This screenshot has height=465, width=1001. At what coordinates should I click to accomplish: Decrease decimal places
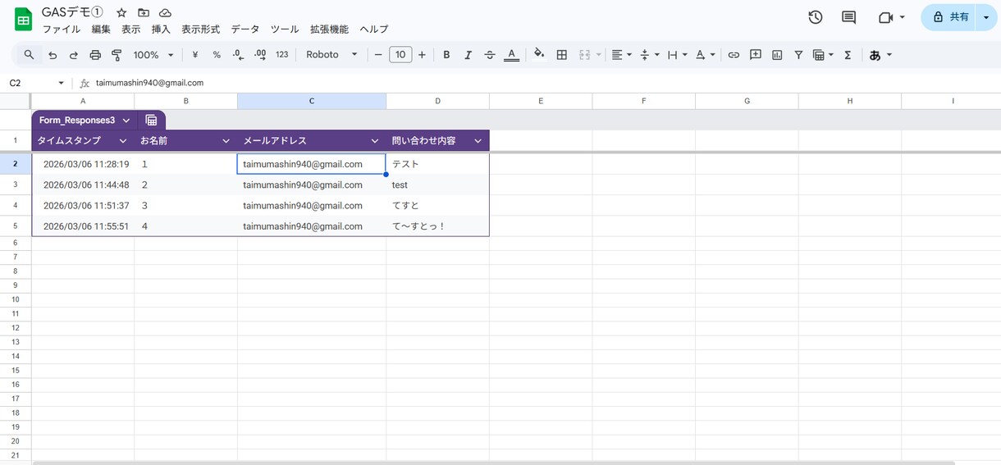tap(238, 55)
